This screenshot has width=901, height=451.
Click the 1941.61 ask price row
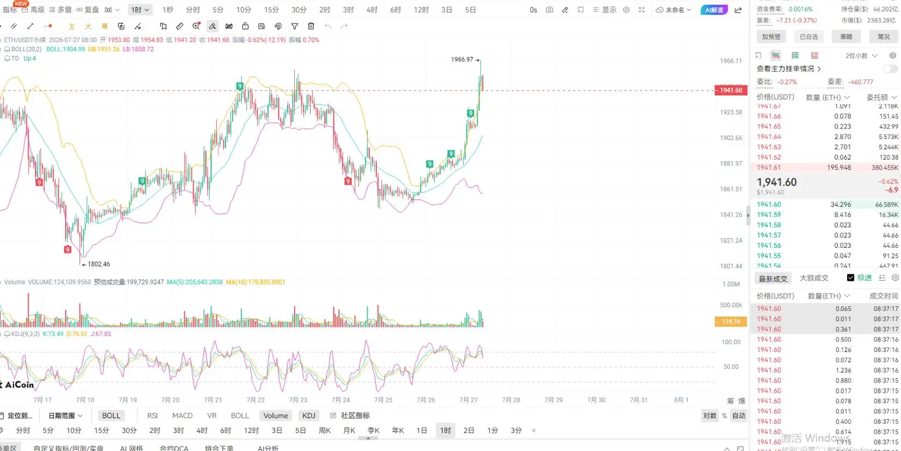[x=826, y=167]
